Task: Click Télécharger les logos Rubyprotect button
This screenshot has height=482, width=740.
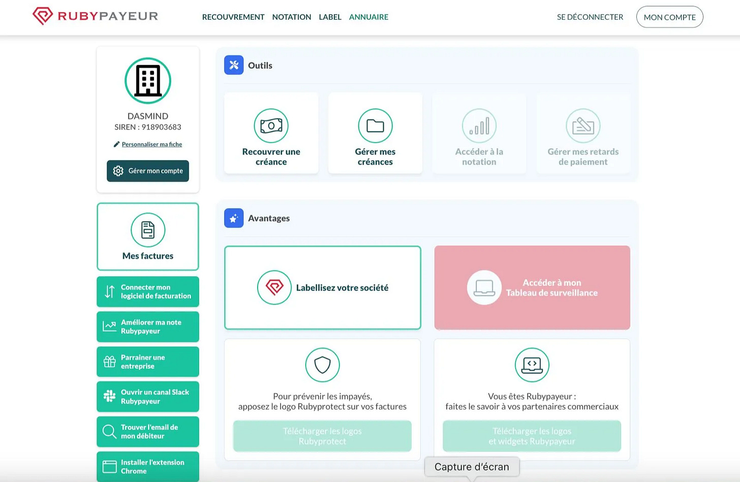Action: pos(323,436)
